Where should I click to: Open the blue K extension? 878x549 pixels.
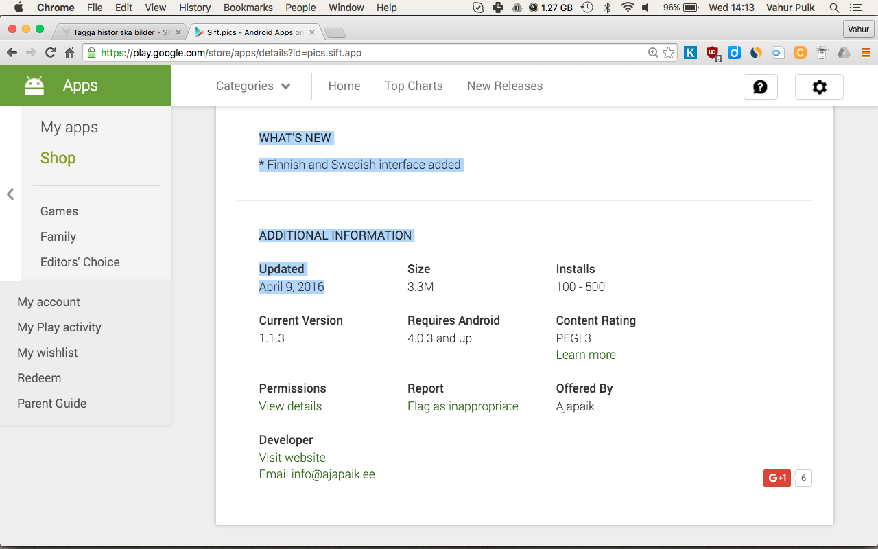click(x=691, y=52)
